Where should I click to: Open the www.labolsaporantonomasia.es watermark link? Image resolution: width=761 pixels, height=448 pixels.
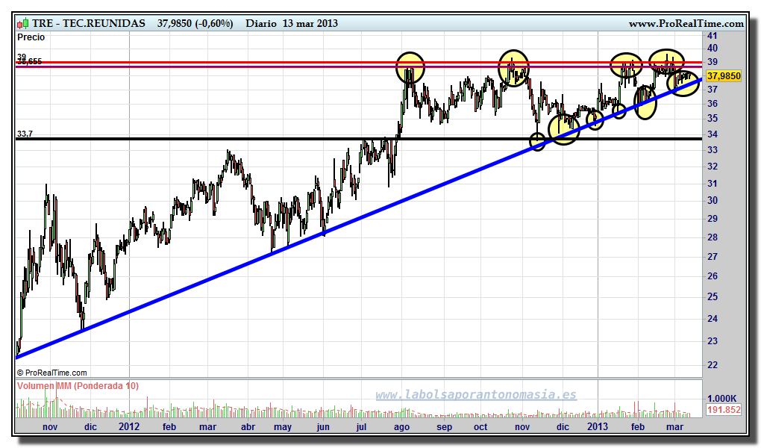475,395
